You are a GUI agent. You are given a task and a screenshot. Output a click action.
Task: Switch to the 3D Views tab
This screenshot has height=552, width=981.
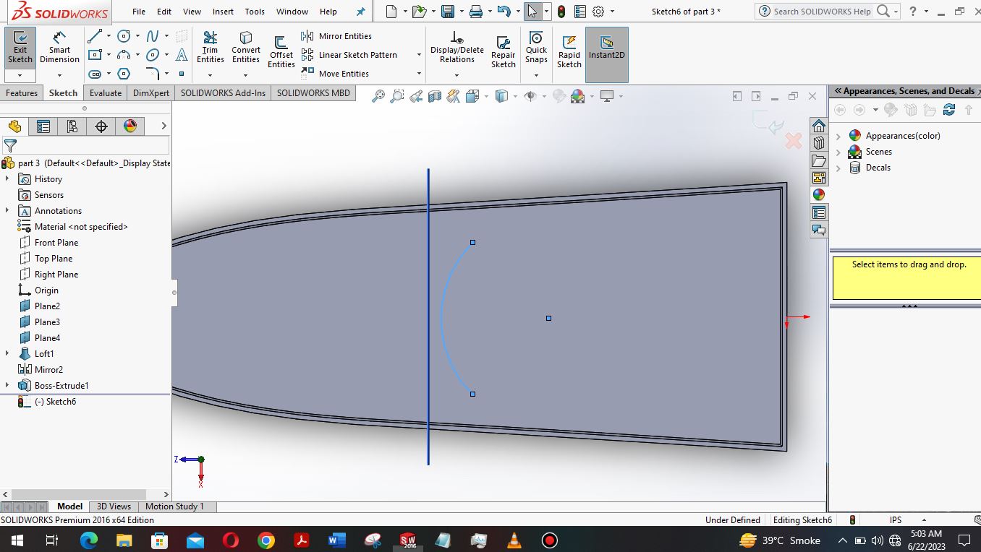[114, 506]
